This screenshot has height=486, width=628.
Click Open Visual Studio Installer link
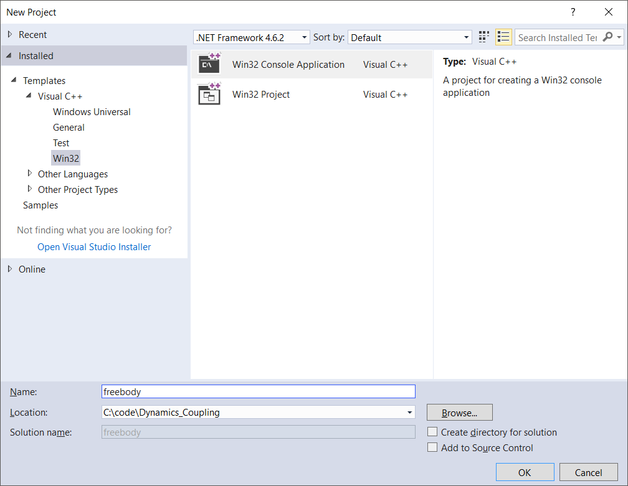click(94, 247)
